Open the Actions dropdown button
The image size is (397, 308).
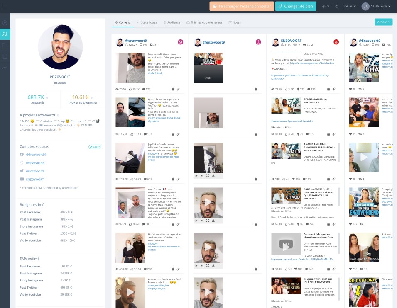tap(383, 22)
